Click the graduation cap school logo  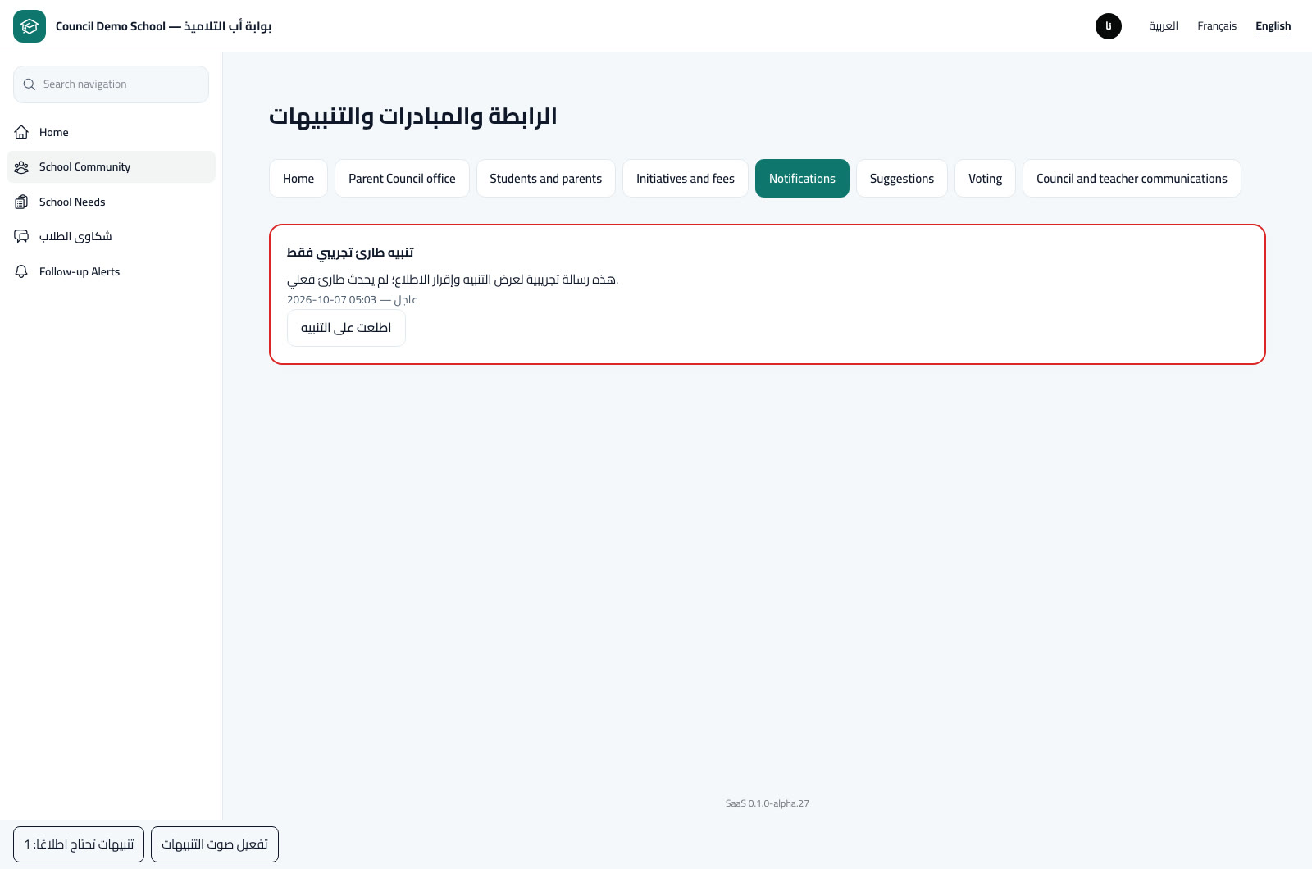point(30,26)
